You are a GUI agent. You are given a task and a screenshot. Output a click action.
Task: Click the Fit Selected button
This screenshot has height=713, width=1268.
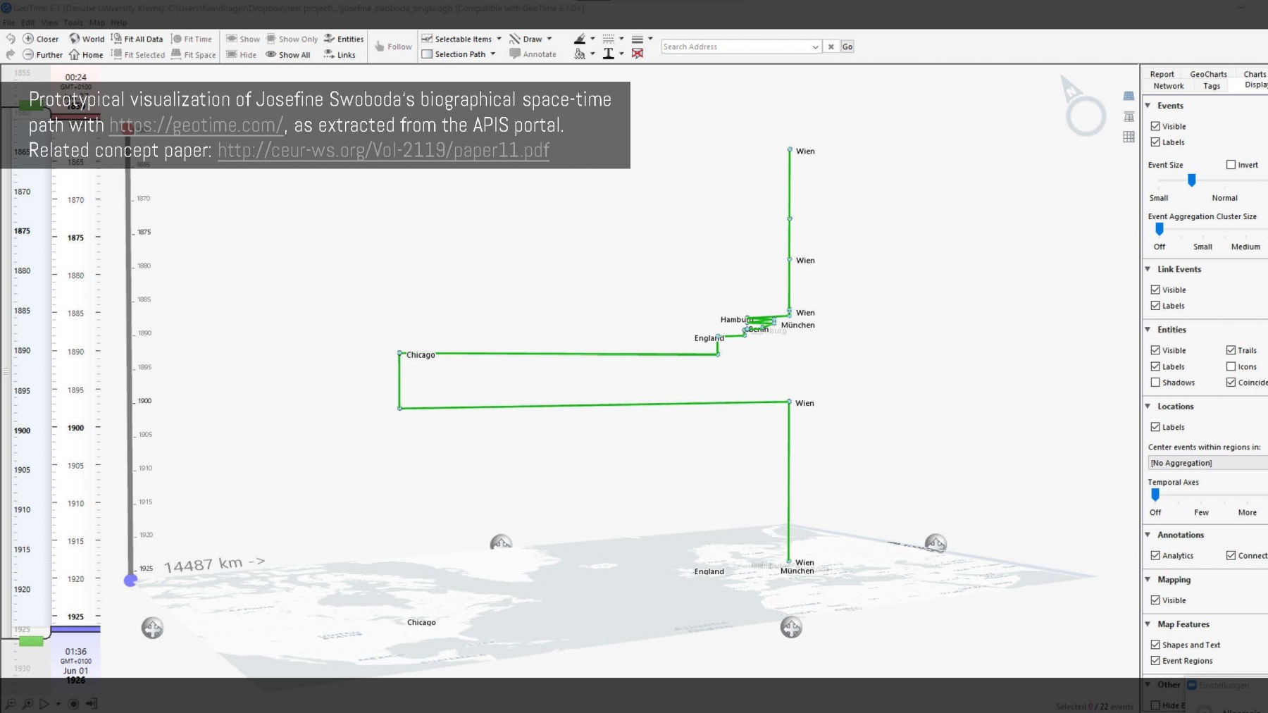[139, 54]
